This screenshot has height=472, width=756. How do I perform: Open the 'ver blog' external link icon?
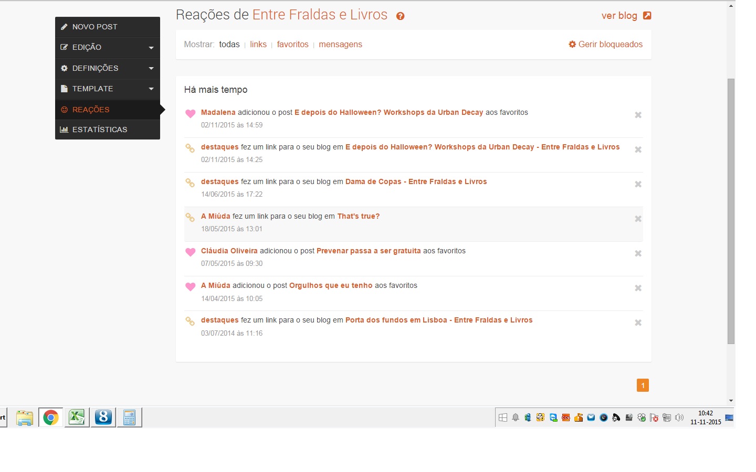pos(647,16)
